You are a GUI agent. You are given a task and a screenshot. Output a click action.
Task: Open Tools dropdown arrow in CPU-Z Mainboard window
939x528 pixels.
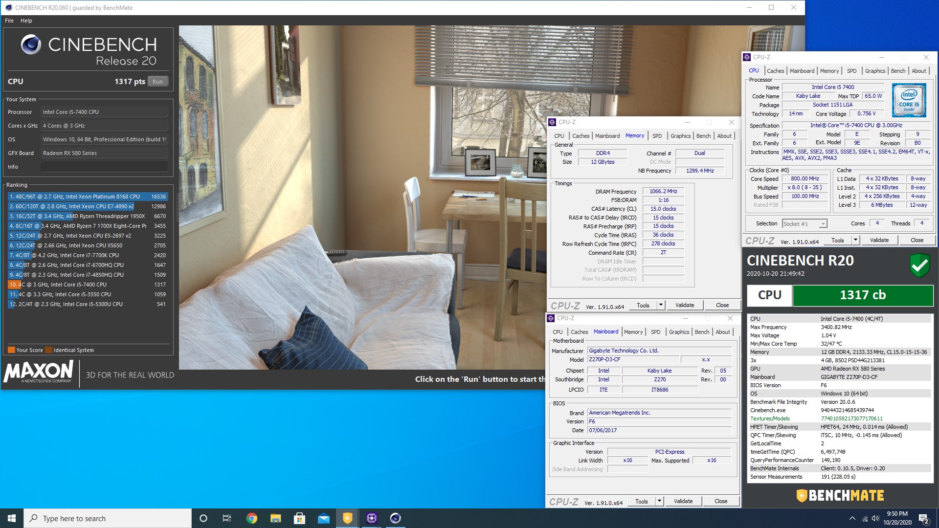pos(659,501)
